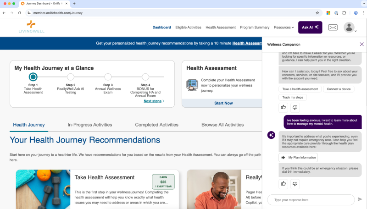The width and height of the screenshot is (367, 209).
Task: Switch to In-Progress Activities tab
Action: (x=90, y=125)
